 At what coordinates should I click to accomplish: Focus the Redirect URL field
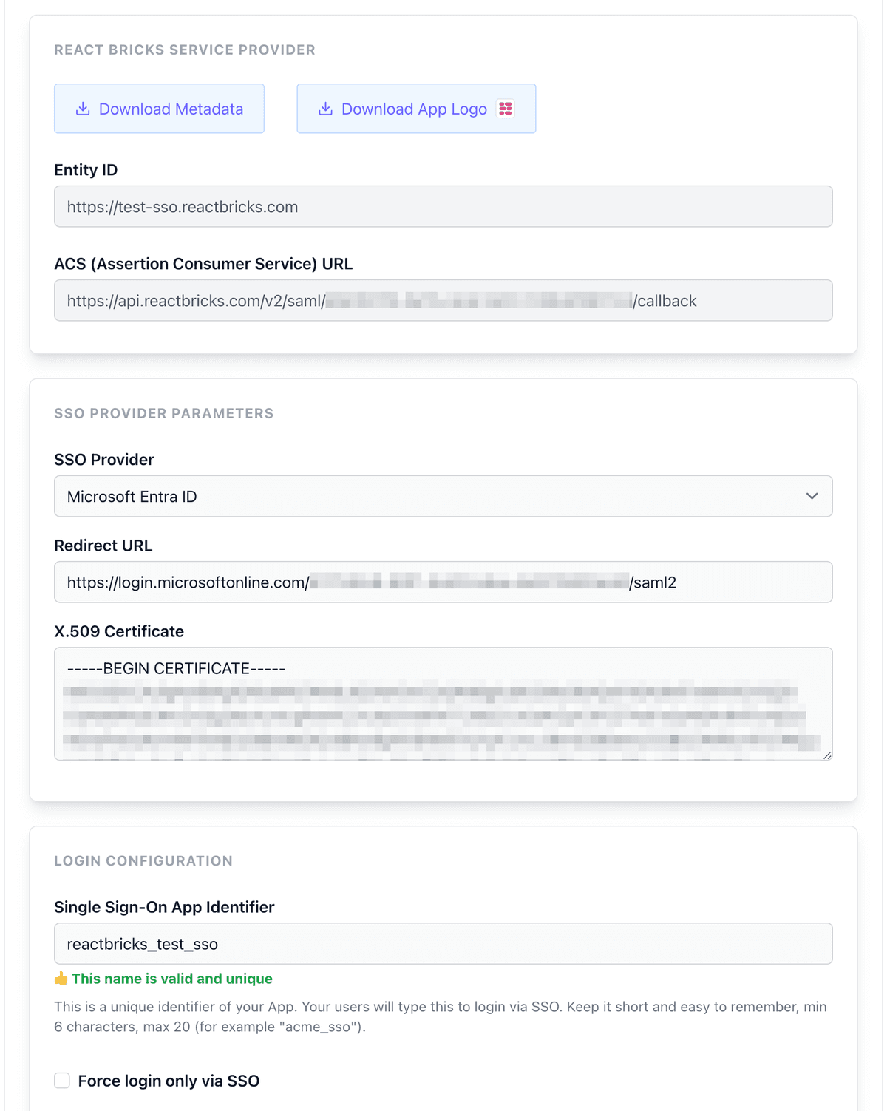point(443,582)
